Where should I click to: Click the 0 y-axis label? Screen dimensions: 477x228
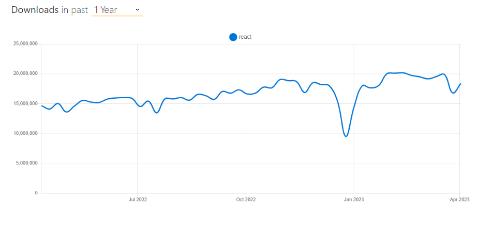tap(36, 193)
